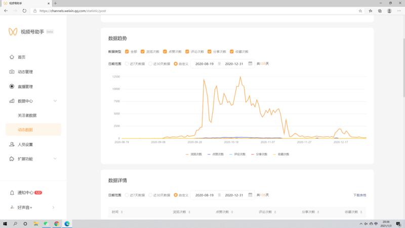Open calendar icon in 数据趋势 date range

coord(250,63)
